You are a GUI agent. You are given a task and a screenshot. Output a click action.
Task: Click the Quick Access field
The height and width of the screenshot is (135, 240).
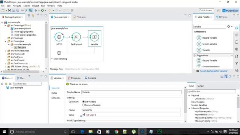206,10
